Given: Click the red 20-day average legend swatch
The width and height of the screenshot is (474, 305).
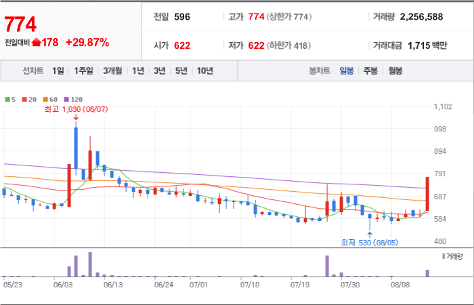Looking at the screenshot, I should point(24,99).
